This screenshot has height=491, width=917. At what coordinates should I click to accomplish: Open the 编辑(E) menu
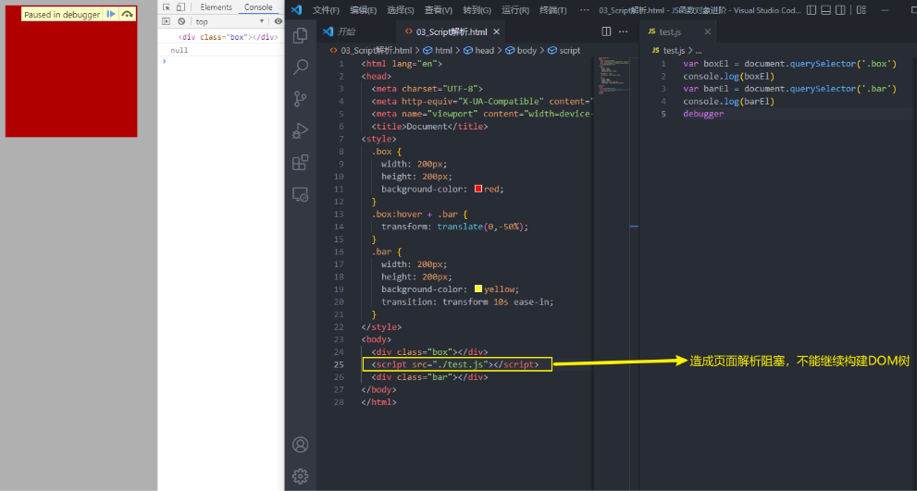tap(363, 10)
